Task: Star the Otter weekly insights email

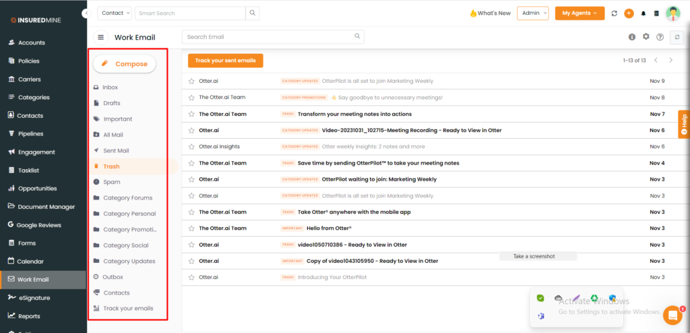Action: [191, 147]
